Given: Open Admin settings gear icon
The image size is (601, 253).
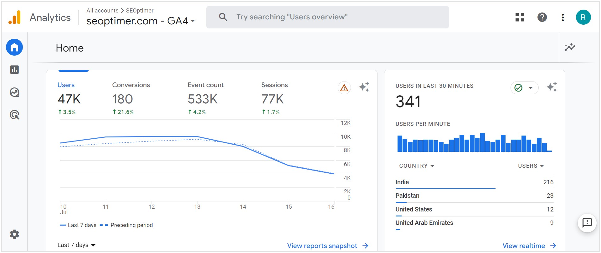Looking at the screenshot, I should [14, 234].
